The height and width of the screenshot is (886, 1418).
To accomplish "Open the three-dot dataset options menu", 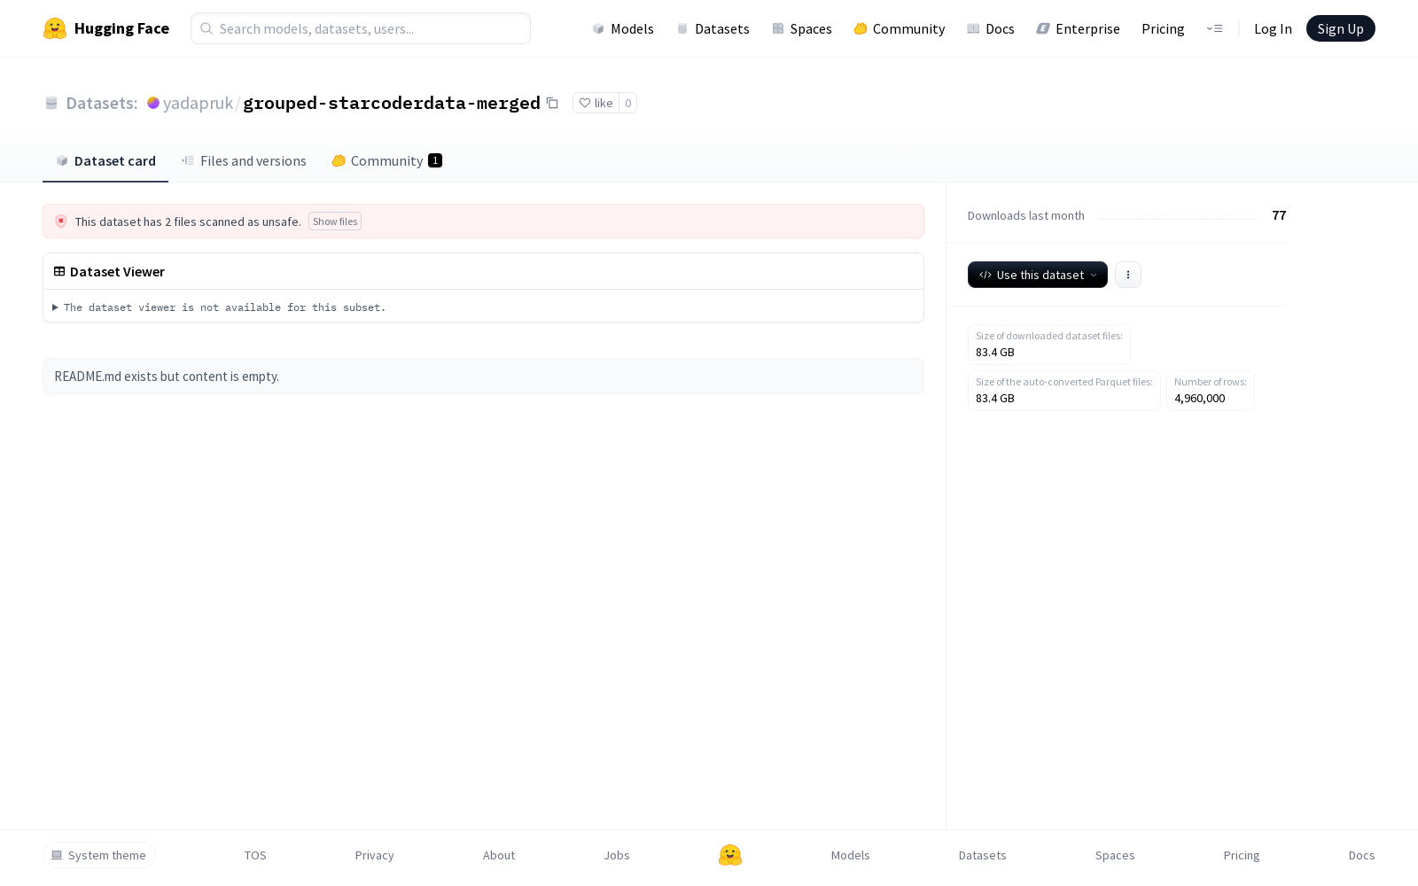I will click(1128, 275).
